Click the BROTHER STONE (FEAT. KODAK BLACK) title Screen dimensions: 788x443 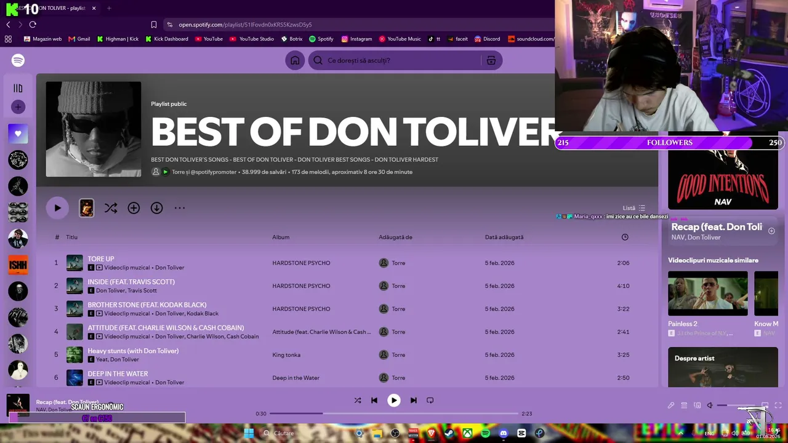(147, 305)
